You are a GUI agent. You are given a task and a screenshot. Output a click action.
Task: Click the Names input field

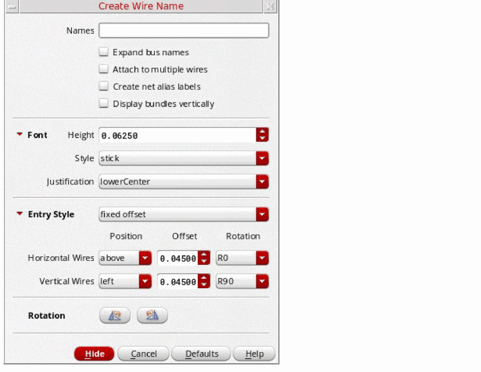pyautogui.click(x=184, y=30)
